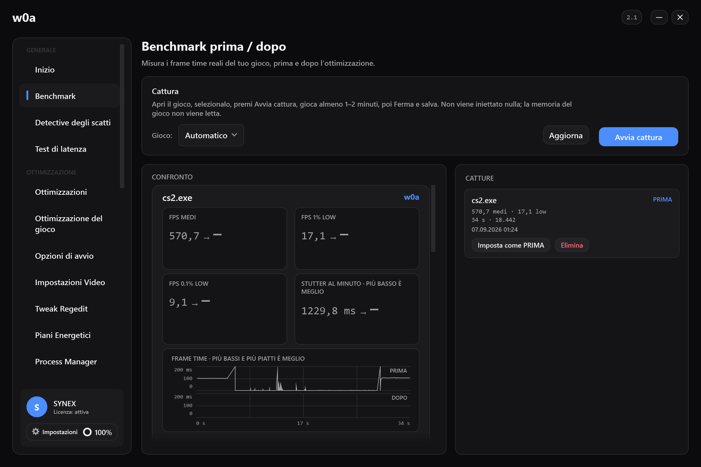Click the Avvia cattura button
701x467 pixels.
pos(638,137)
